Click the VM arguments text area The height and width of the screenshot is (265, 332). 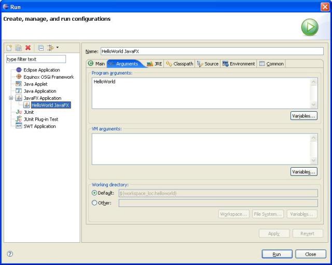pyautogui.click(x=201, y=149)
